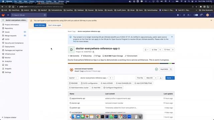Viewport: 214px width, 120px height.
Task: Click Add Wiki button
Action: (x=96, y=88)
